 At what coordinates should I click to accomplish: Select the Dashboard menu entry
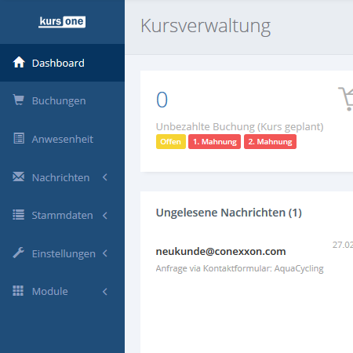(62, 63)
